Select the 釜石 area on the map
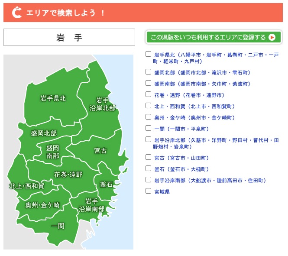 106,185
